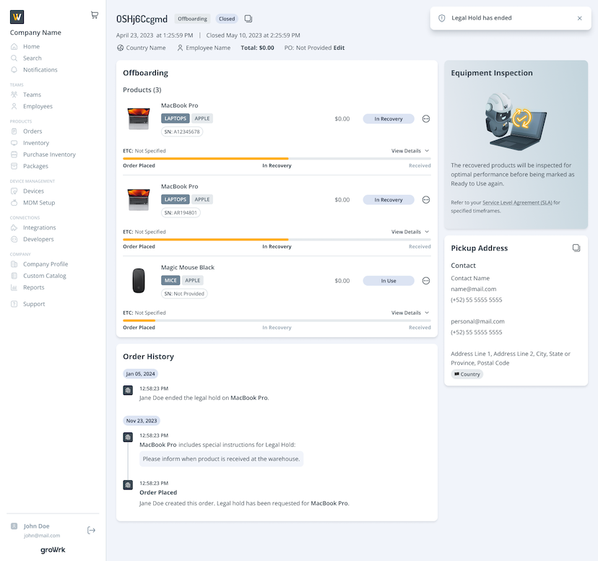Click the In Use badge for Magic Mouse
Image resolution: width=598 pixels, height=561 pixels.
coord(389,281)
